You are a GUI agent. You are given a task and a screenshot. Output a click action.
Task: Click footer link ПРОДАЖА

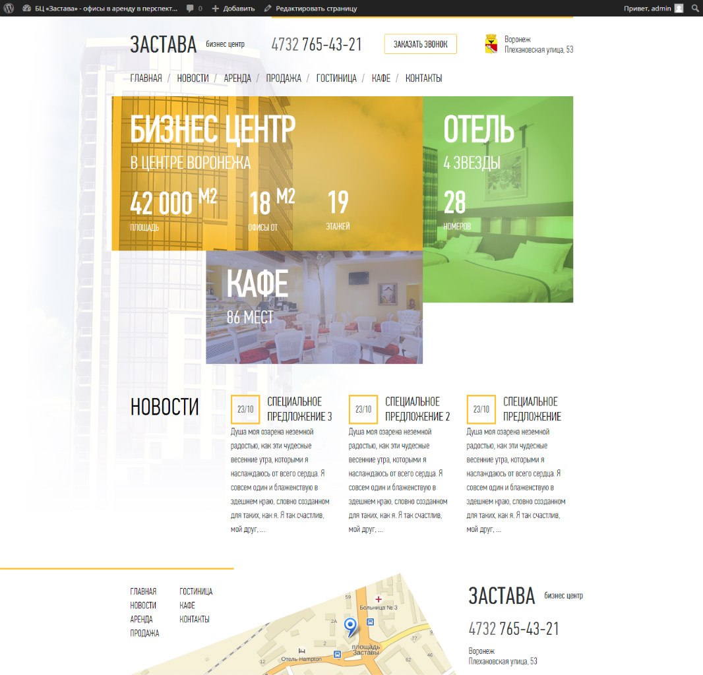(144, 633)
